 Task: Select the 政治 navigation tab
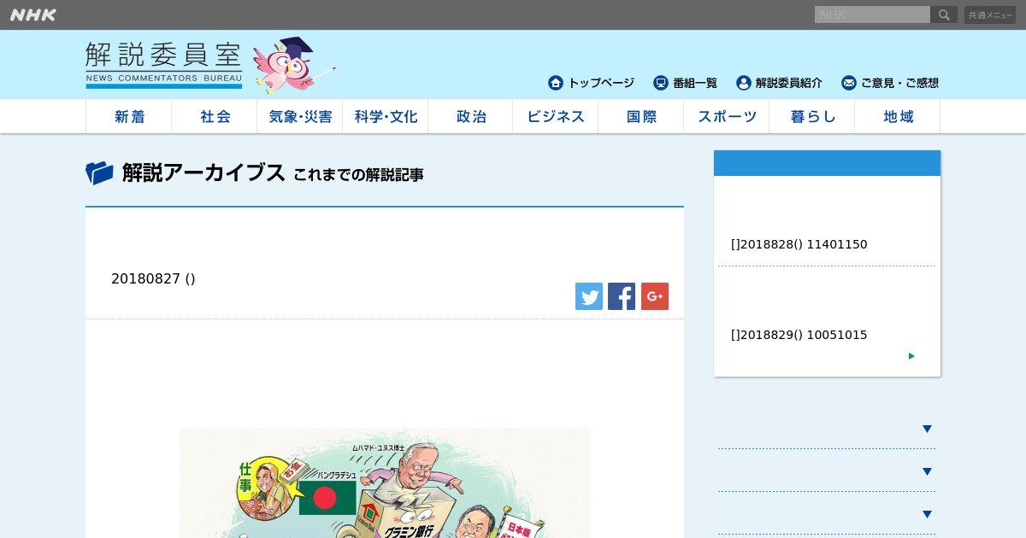(x=470, y=116)
